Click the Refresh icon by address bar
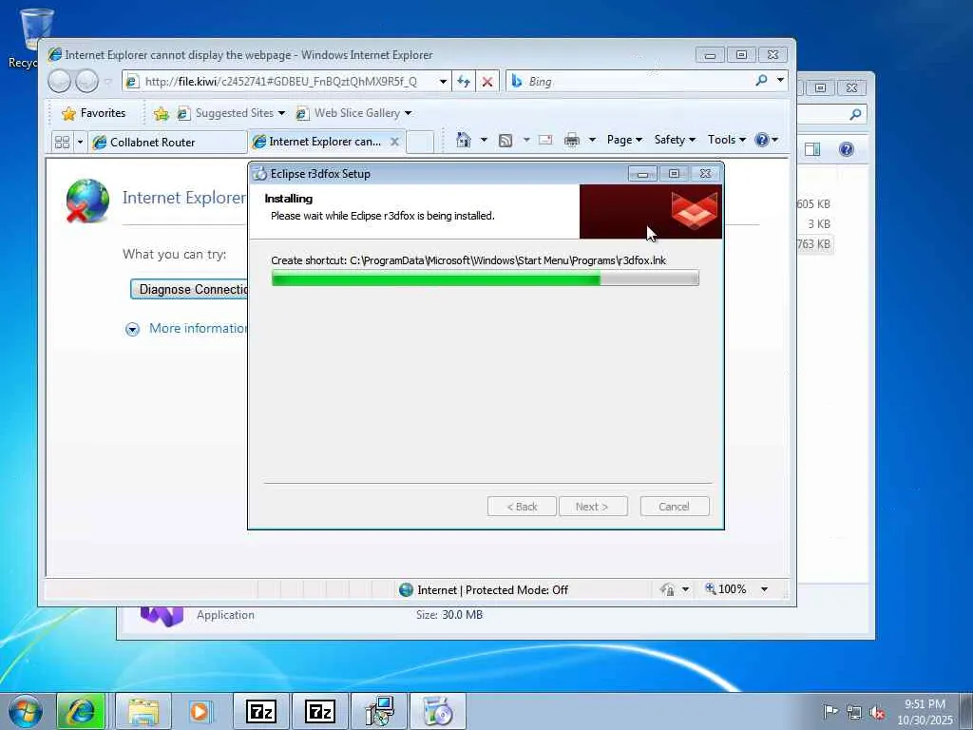 click(x=464, y=82)
